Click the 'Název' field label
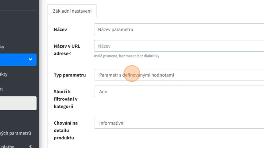This screenshot has width=264, height=148. [x=60, y=29]
